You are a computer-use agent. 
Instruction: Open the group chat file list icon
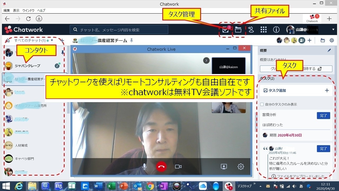coord(323,41)
